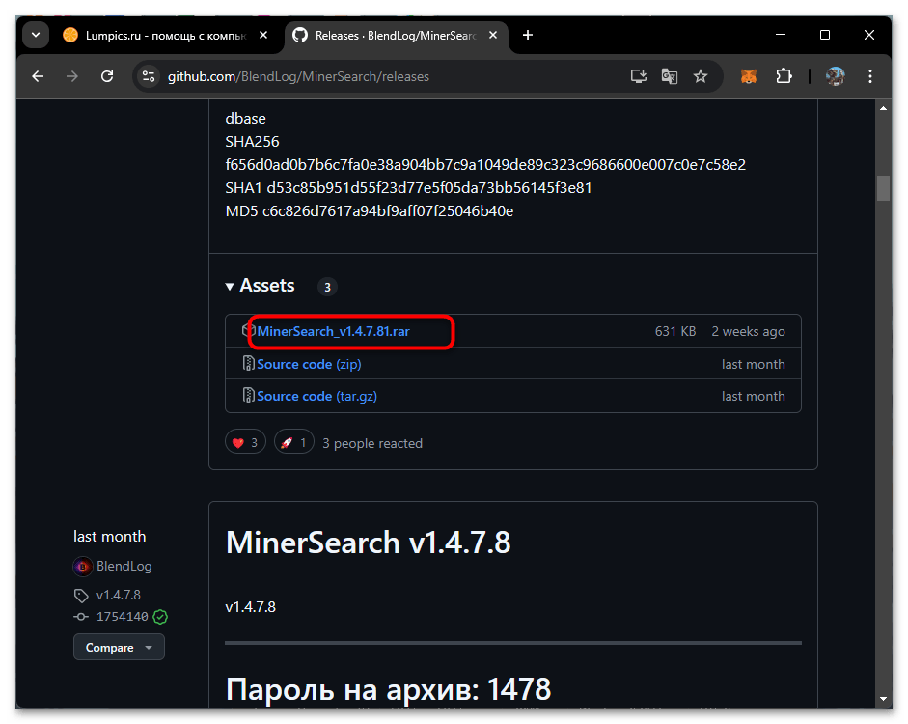The image size is (908, 724).
Task: Click the 'dbase' text line
Action: 245,118
